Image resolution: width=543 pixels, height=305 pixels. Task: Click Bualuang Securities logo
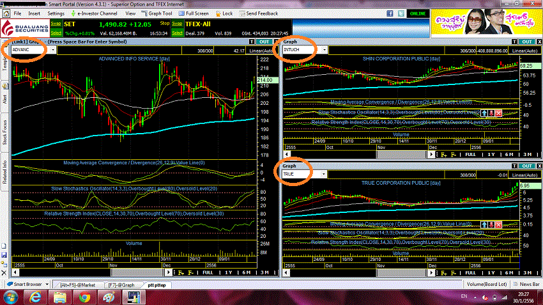(x=25, y=28)
